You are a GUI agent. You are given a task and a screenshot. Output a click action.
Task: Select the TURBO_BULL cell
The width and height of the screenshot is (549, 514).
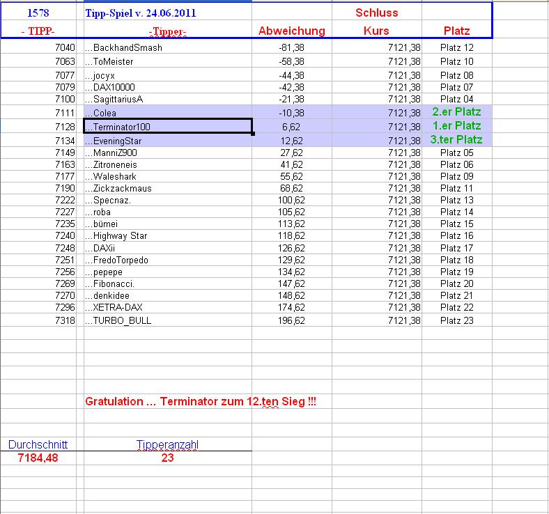168,320
